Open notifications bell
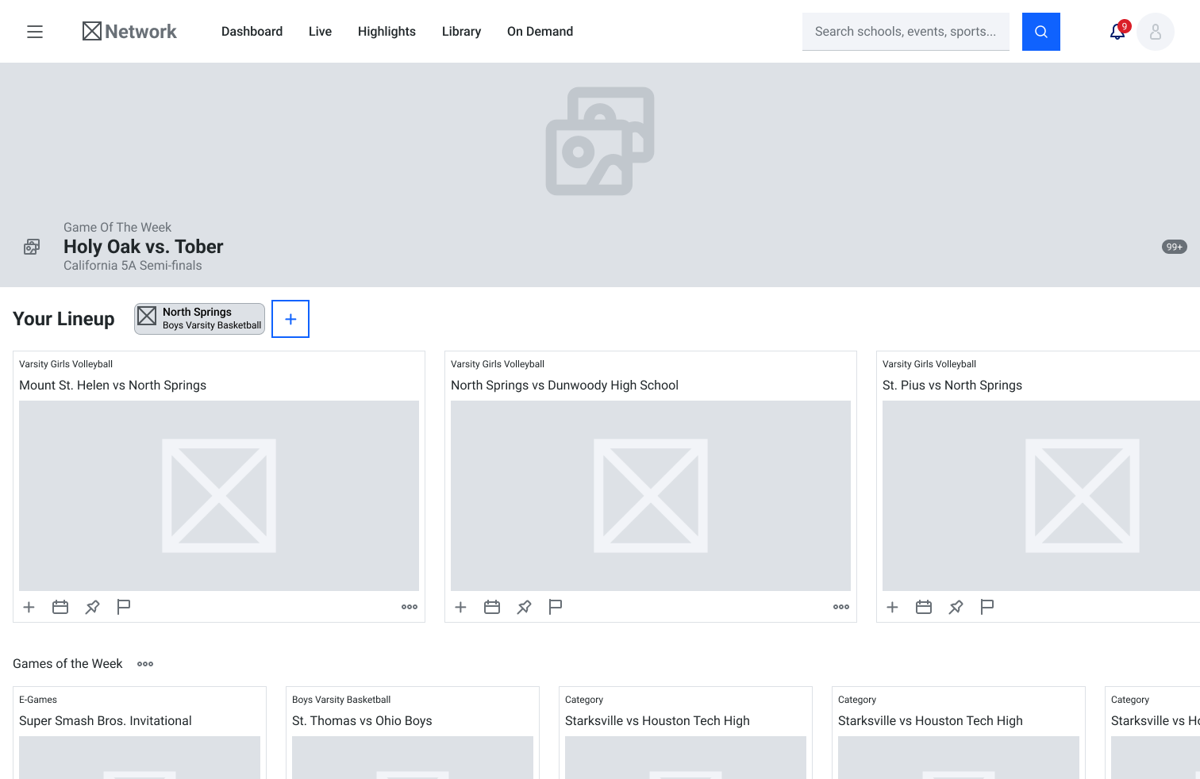Screen dimensions: 1200x779 pos(1117,32)
